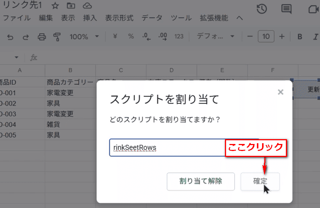Screen dimensions: 320x208
Task: Open the デフォ... font dropdown
Action: 215,37
